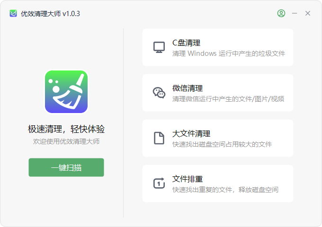Close the 优效清理大师 window
This screenshot has width=322, height=227.
point(308,13)
